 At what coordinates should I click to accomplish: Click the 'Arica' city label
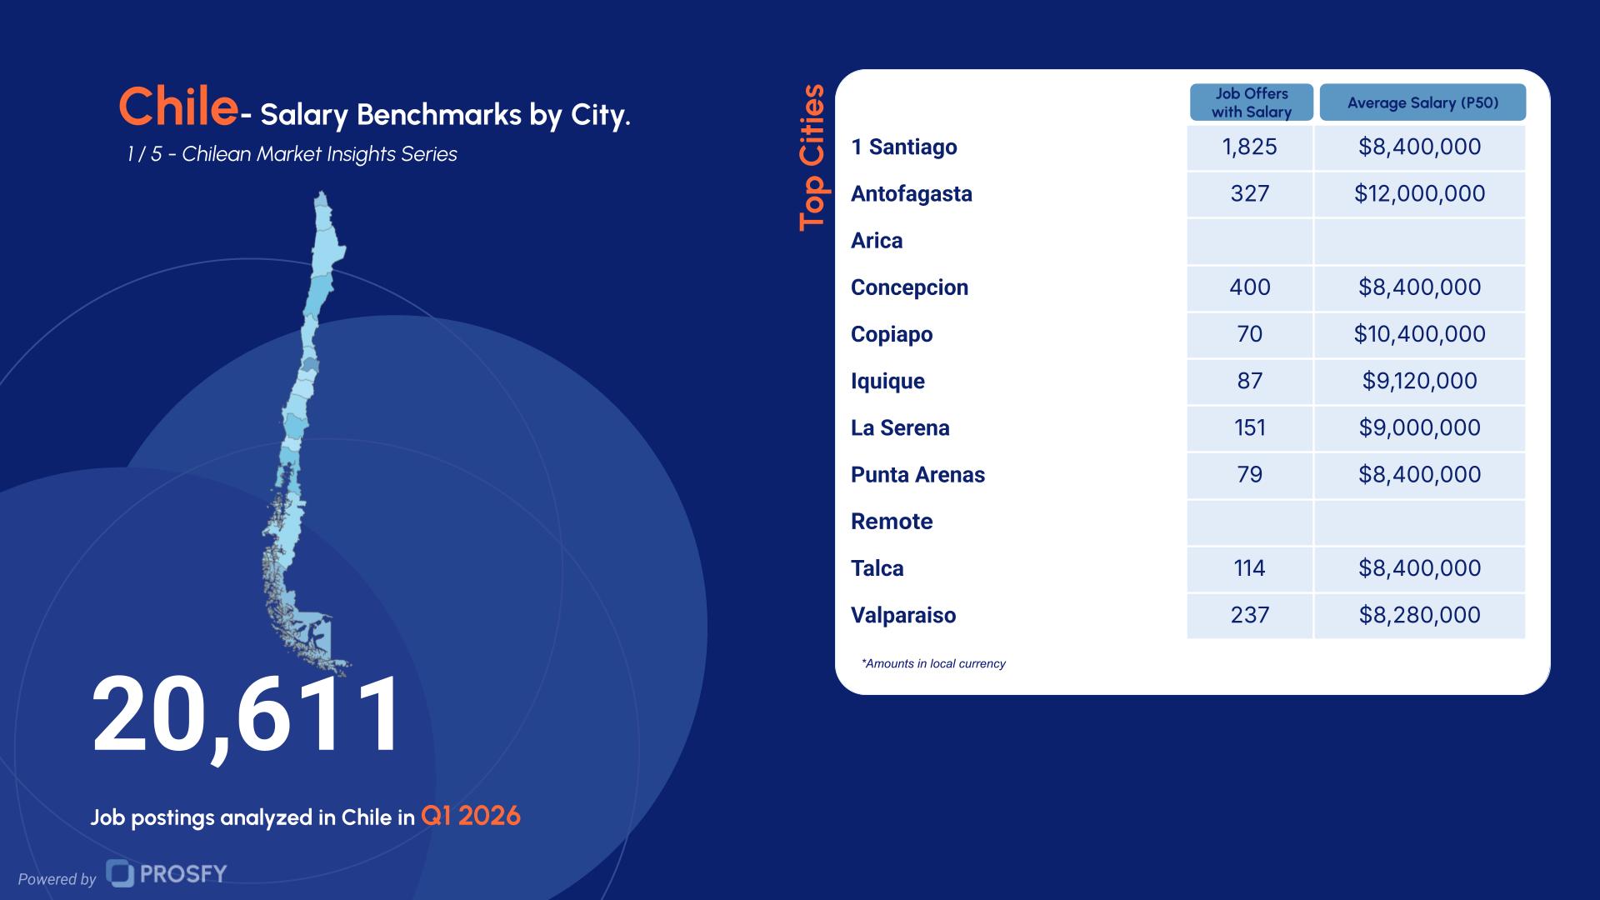click(x=876, y=240)
